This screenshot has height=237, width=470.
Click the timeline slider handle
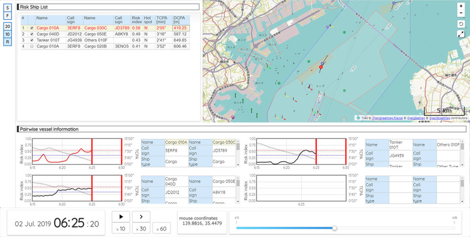(x=334, y=228)
